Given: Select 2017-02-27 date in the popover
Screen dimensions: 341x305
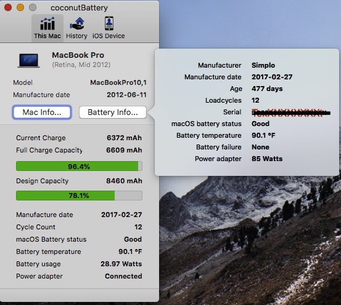Looking at the screenshot, I should 272,77.
